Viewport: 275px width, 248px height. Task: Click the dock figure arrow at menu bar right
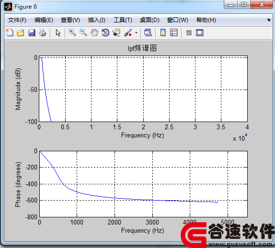[268, 20]
